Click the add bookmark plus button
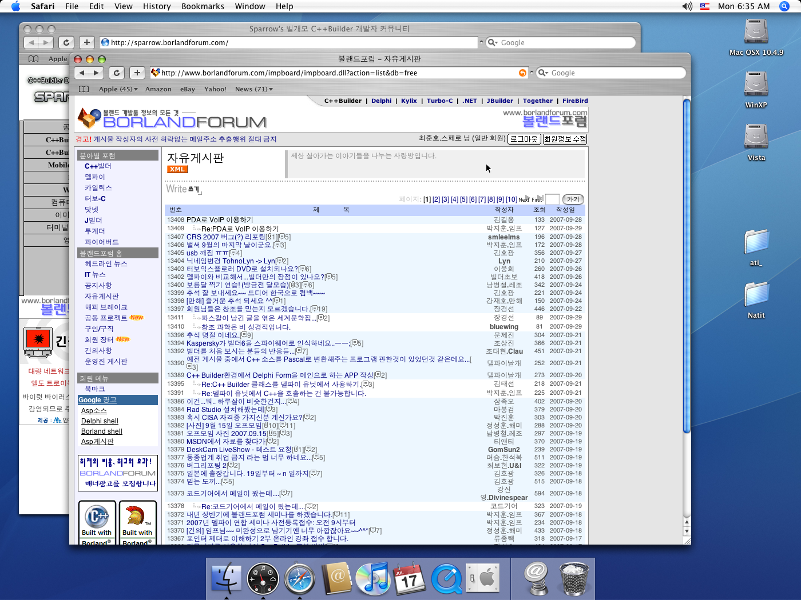Screen dimensions: 801x600 pyautogui.click(x=137, y=73)
